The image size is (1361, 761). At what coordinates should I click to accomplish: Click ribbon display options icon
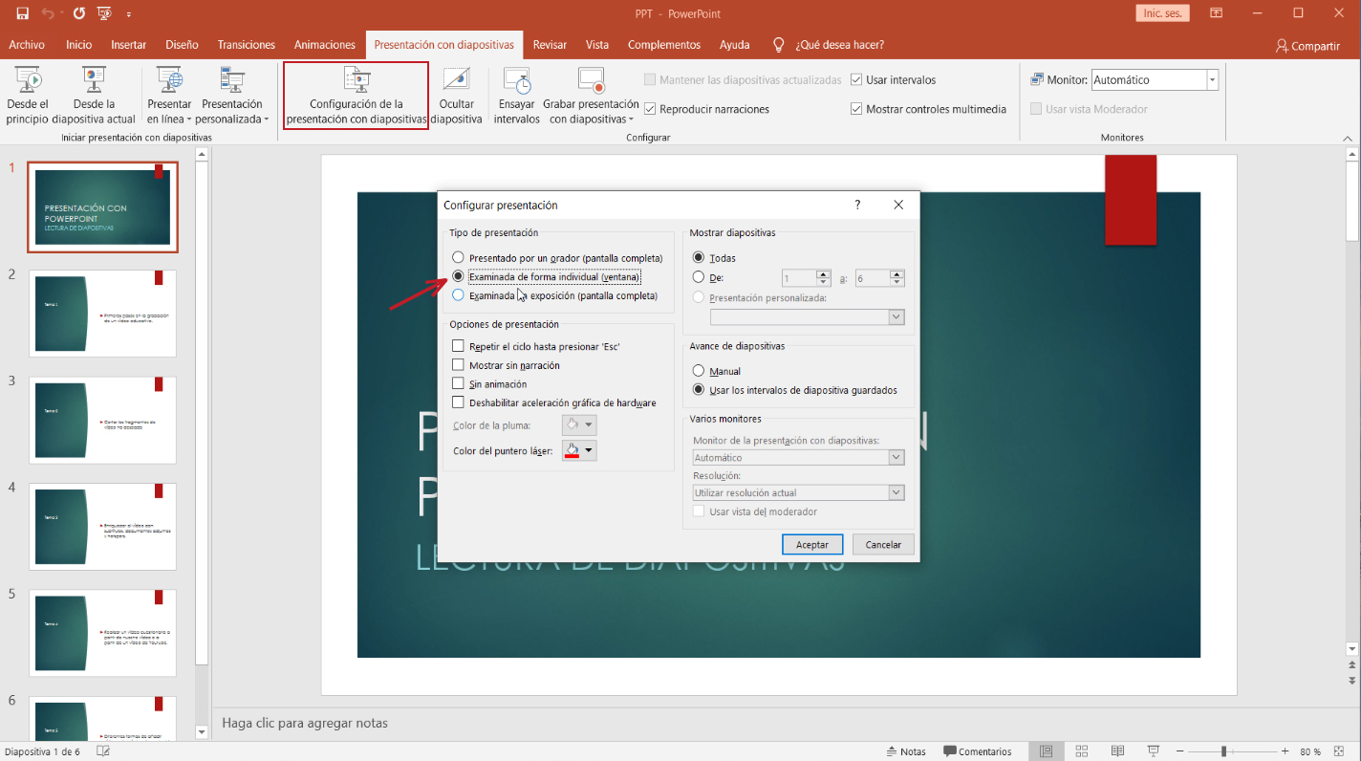[x=1216, y=13]
